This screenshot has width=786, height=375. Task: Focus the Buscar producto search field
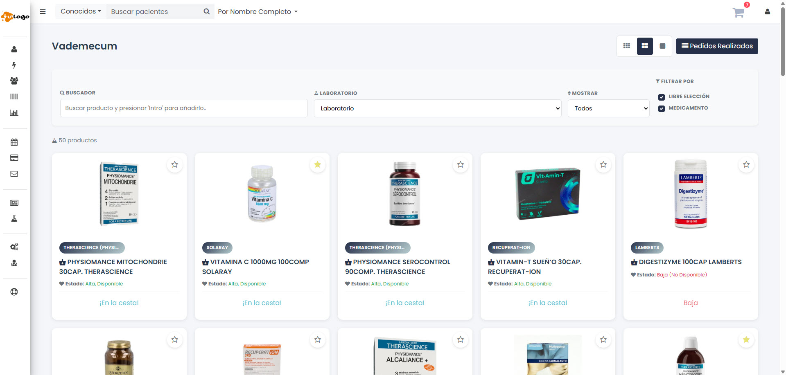pyautogui.click(x=184, y=108)
